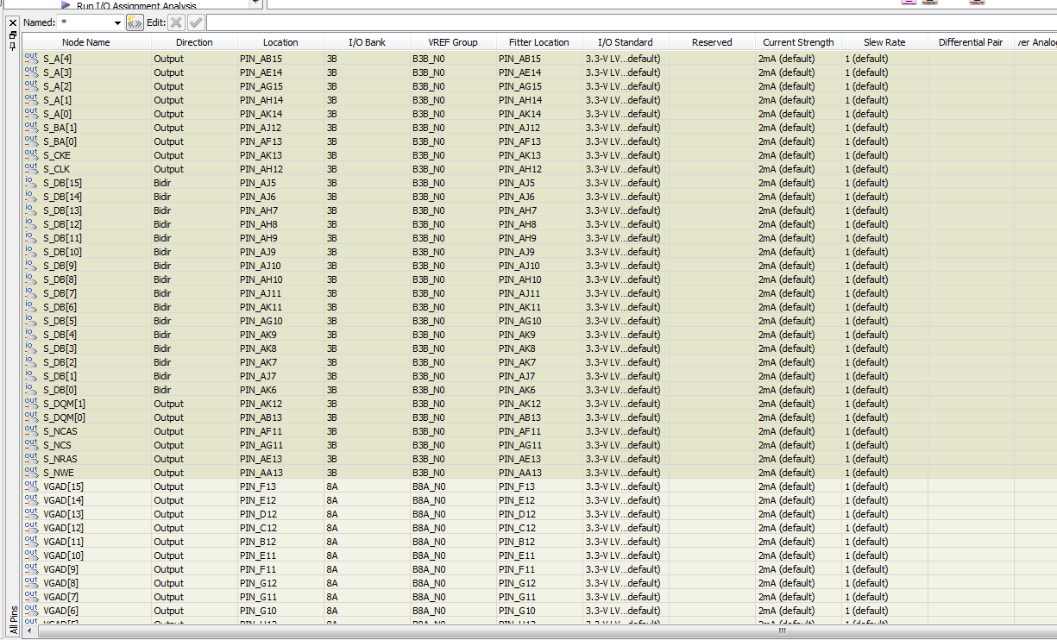Click Run I/O Assignment Analysis task

[136, 5]
